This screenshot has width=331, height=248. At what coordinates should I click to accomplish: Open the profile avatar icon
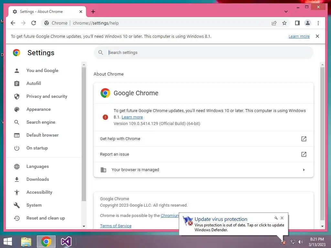pos(308,23)
